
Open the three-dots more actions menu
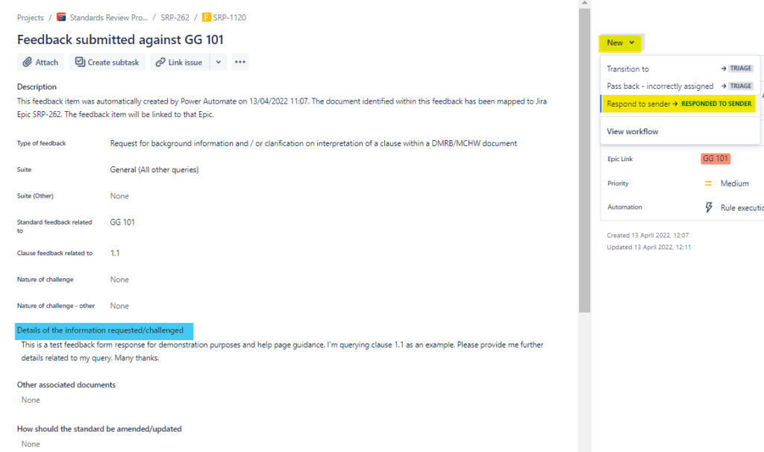(x=239, y=63)
